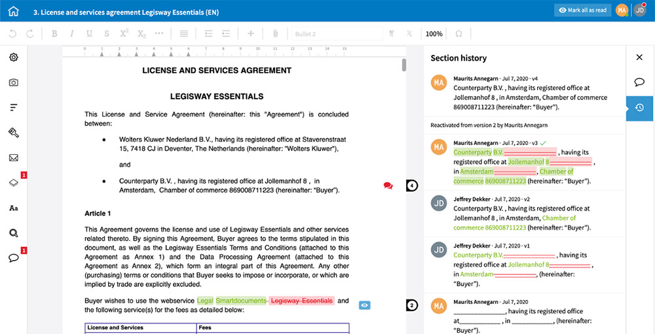
Task: Apply subscript formatting
Action: pyautogui.click(x=141, y=34)
